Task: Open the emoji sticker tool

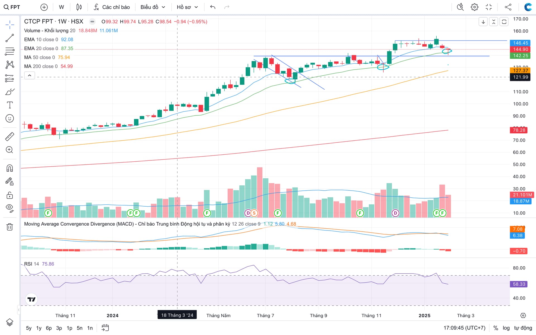Action: tap(9, 118)
